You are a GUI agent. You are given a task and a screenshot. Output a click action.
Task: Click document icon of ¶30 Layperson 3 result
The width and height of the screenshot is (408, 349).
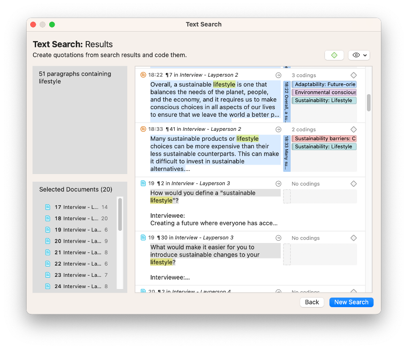[x=143, y=238]
